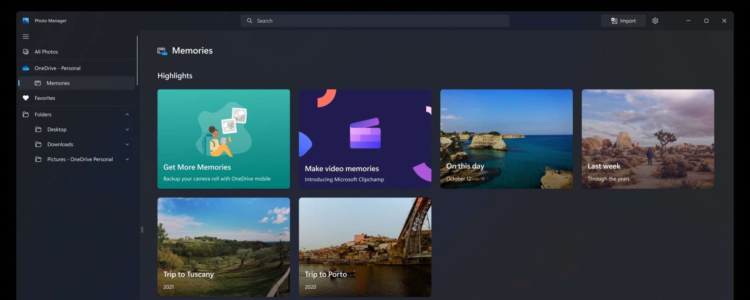Click the Import button
750x300 pixels.
[x=623, y=21]
